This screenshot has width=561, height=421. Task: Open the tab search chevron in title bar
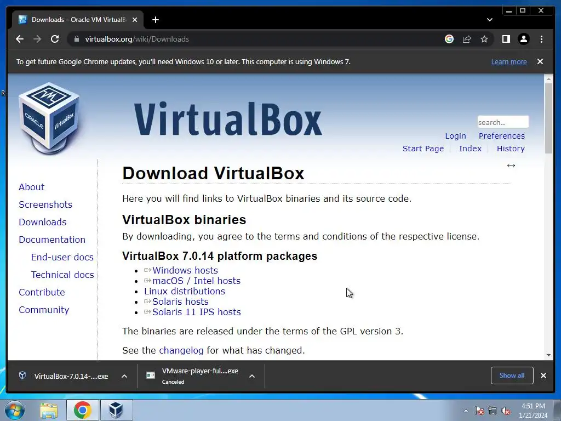(x=489, y=20)
